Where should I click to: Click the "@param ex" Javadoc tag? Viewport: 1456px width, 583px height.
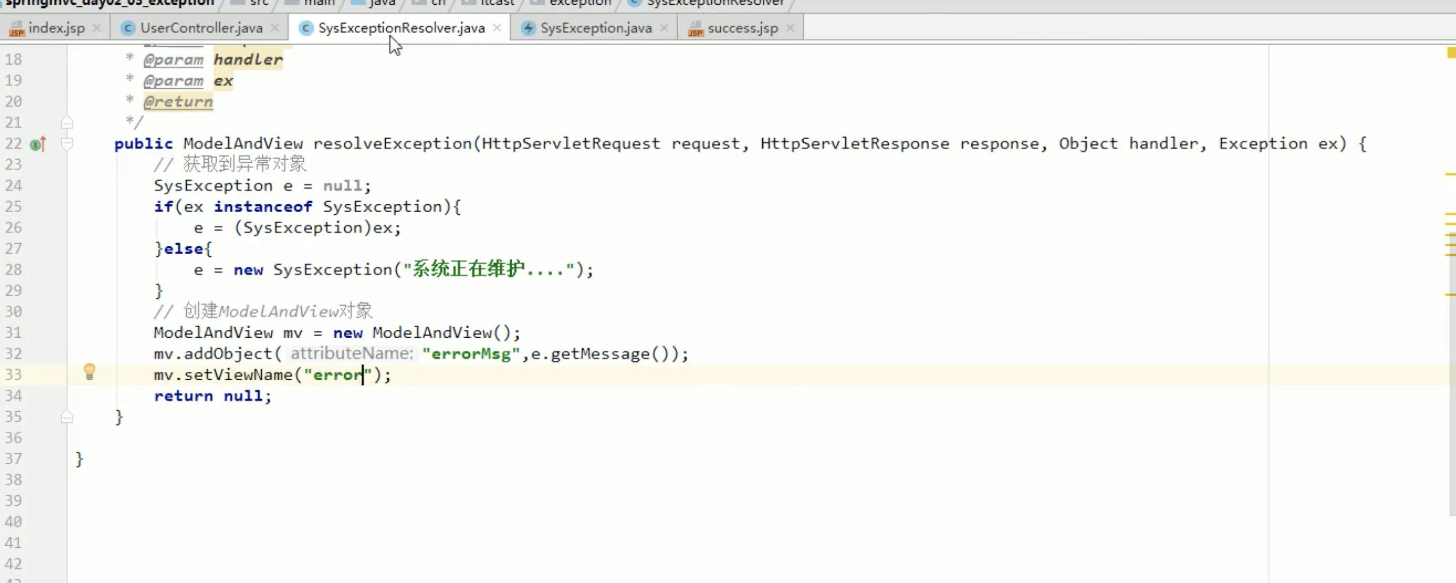click(x=188, y=81)
